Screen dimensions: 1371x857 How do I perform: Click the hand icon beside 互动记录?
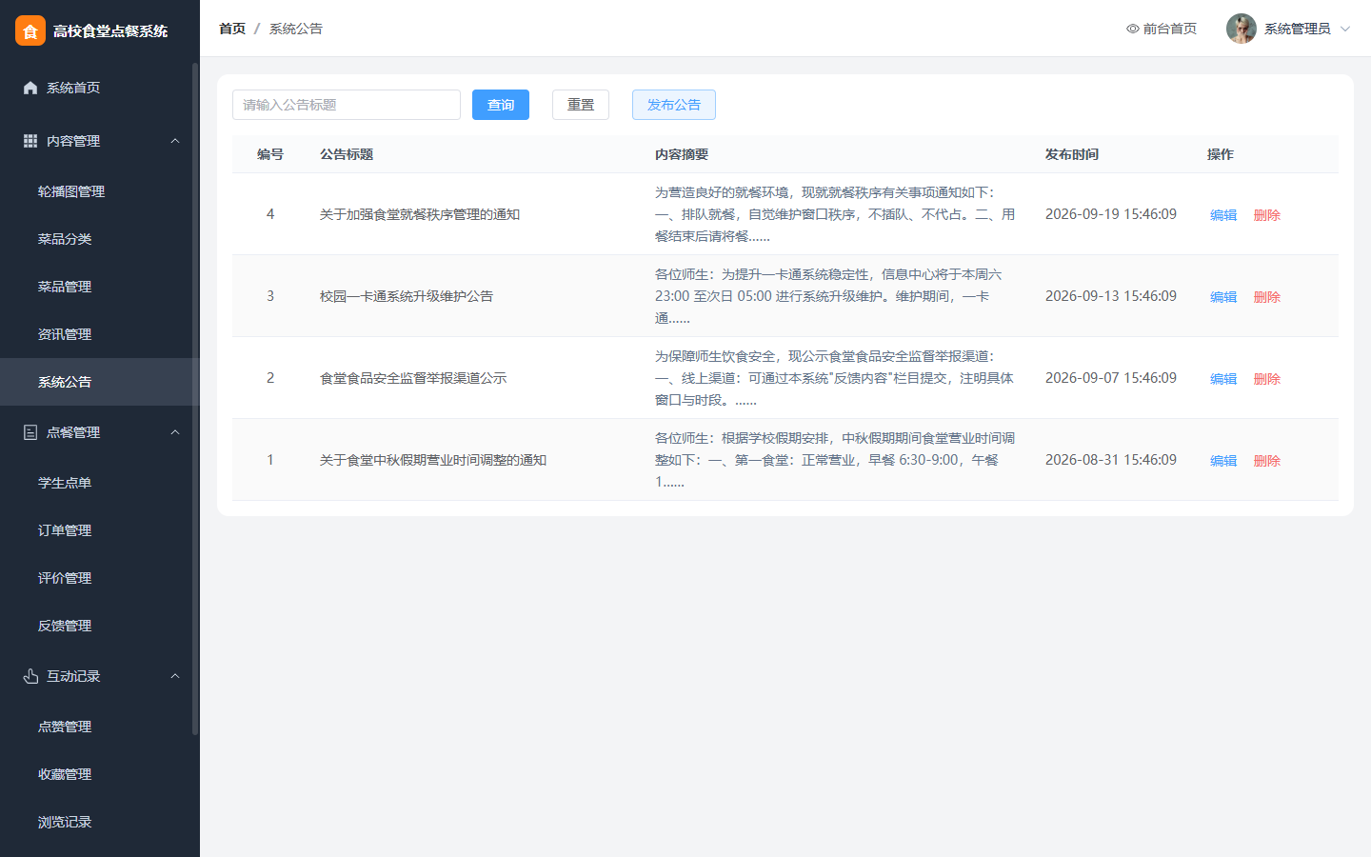click(x=30, y=676)
